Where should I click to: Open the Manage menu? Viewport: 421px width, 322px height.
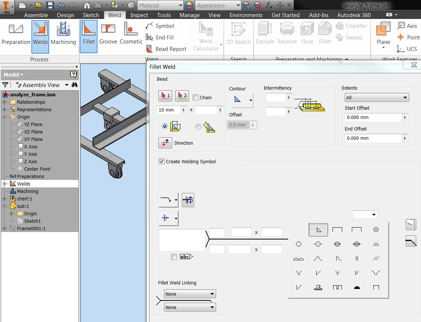[189, 15]
